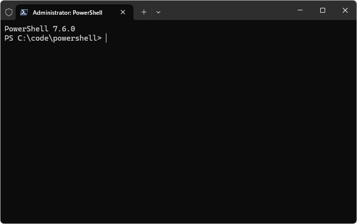The height and width of the screenshot is (224, 357).
Task: Click the empty title bar area
Action: pos(226,10)
